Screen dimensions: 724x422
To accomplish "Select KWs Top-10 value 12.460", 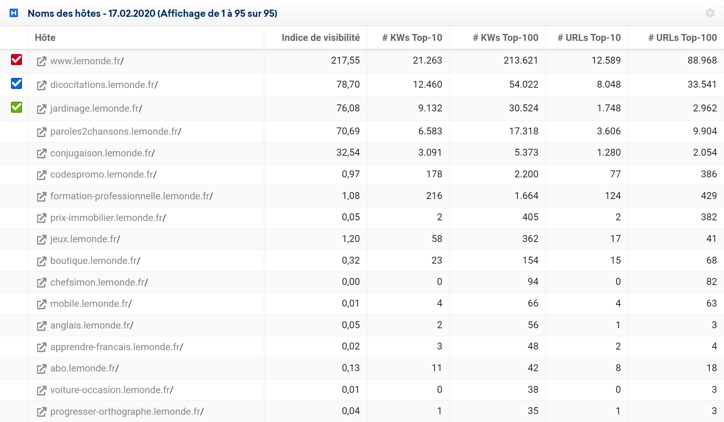I will (428, 85).
